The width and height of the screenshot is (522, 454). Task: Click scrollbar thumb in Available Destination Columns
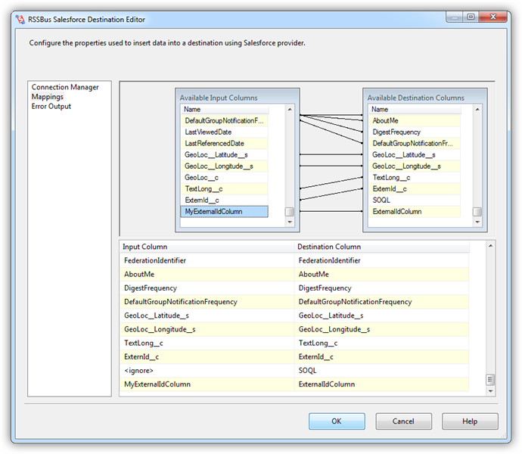point(477,212)
